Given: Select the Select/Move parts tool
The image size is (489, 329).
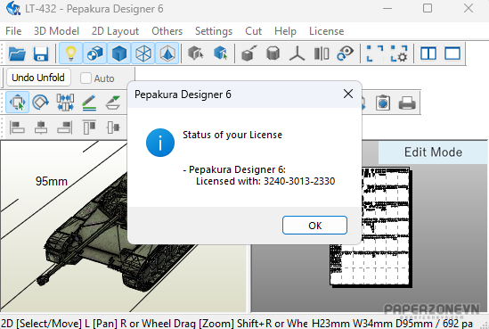Looking at the screenshot, I should pos(18,102).
